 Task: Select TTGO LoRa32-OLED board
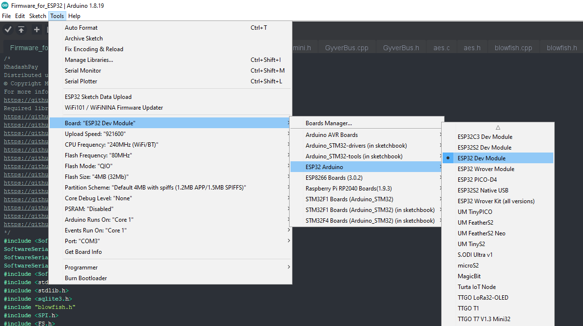click(x=498, y=298)
